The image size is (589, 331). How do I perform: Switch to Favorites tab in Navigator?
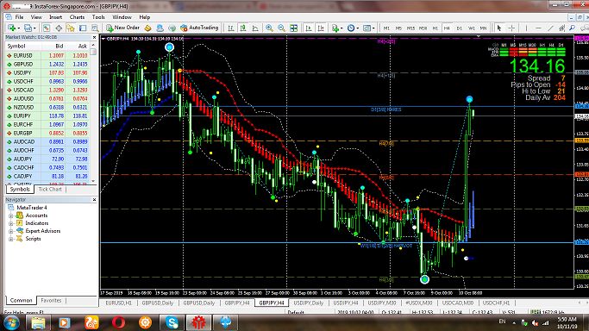pyautogui.click(x=51, y=300)
